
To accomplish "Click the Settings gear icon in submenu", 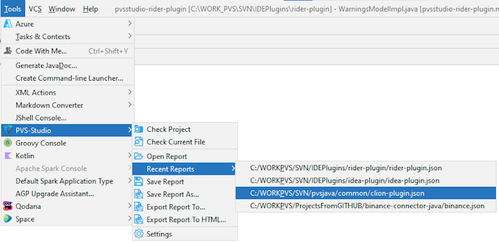I will click(x=139, y=234).
